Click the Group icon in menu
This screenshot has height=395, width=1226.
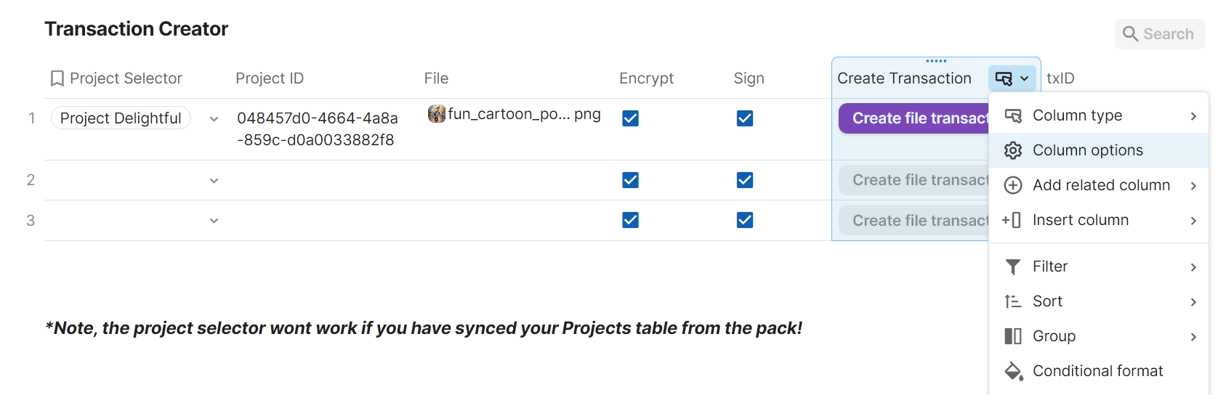(x=1013, y=336)
